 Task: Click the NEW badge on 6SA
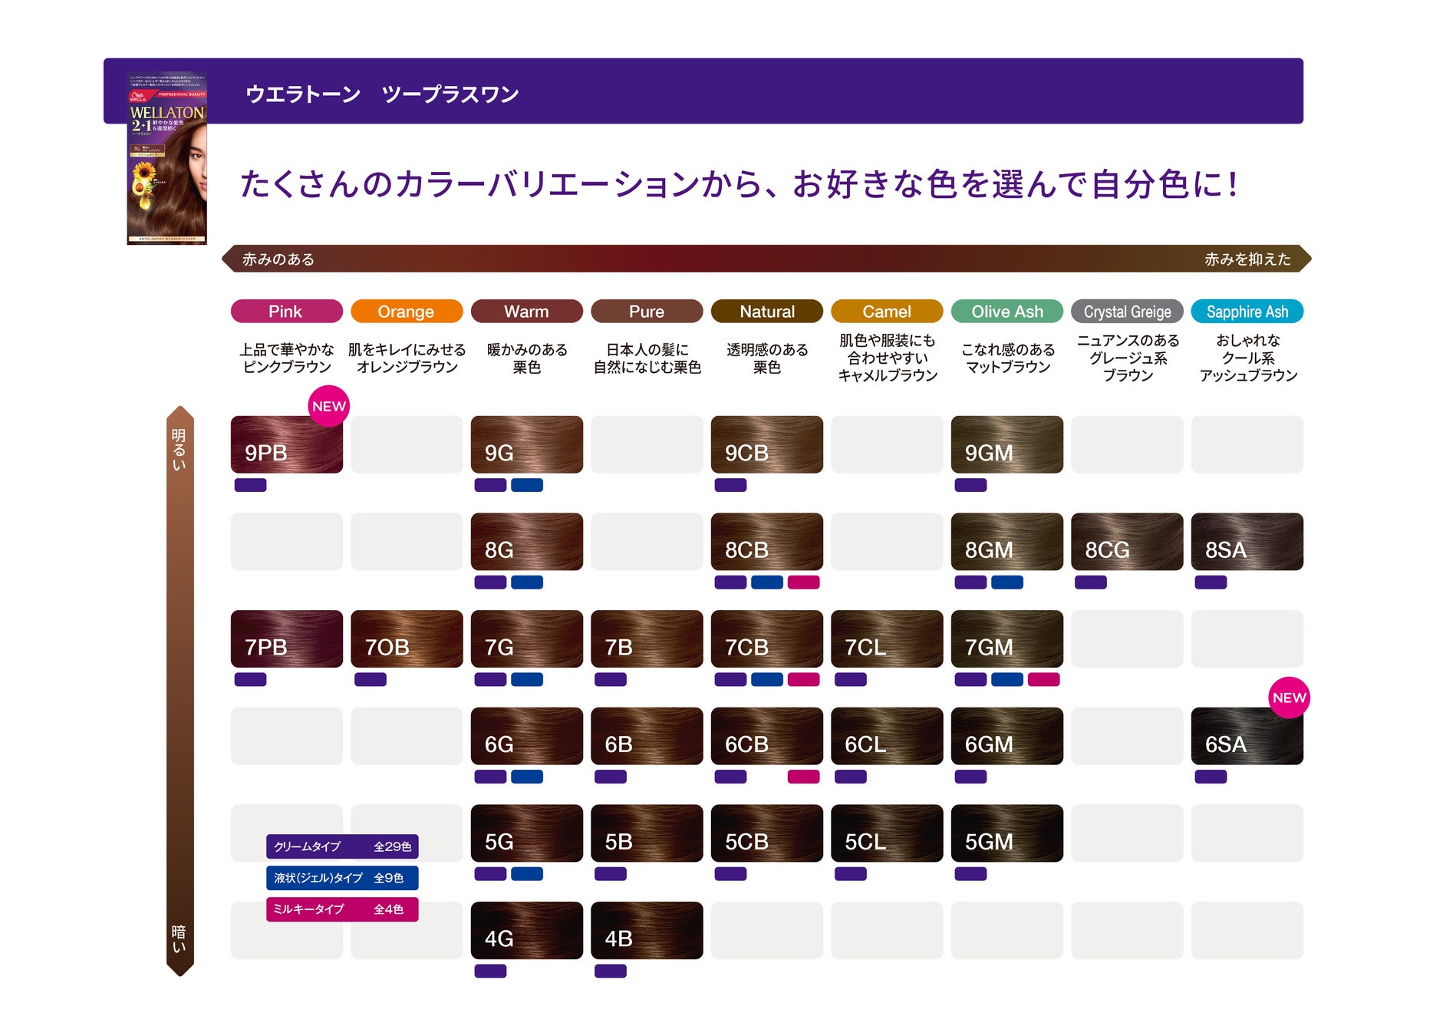click(x=1291, y=698)
